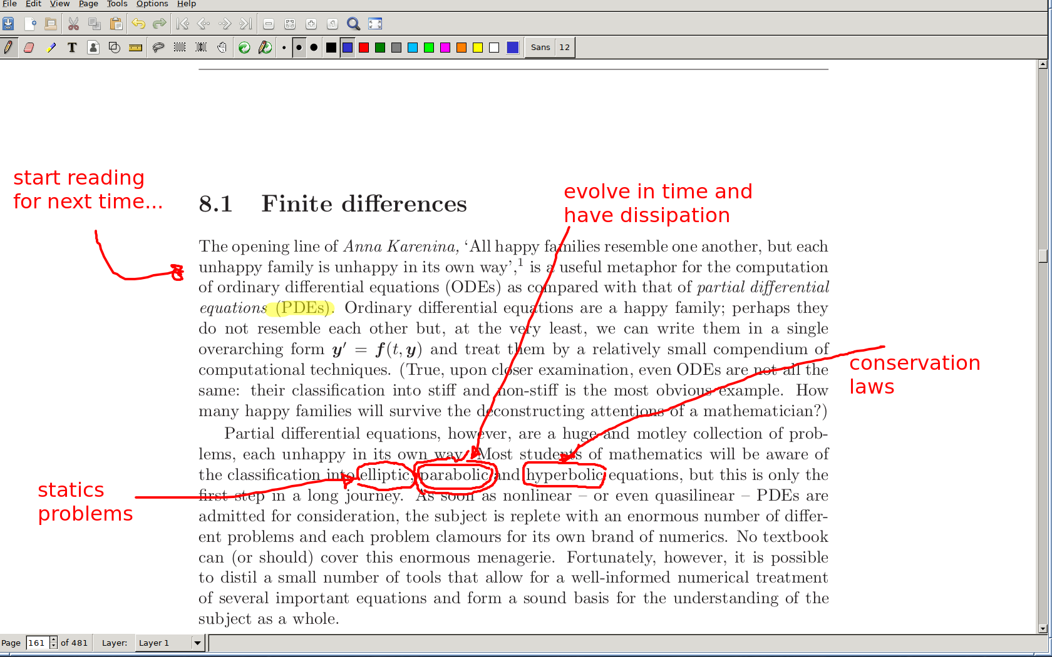Increment the page number spinner
1052x657 pixels.
(x=54, y=639)
